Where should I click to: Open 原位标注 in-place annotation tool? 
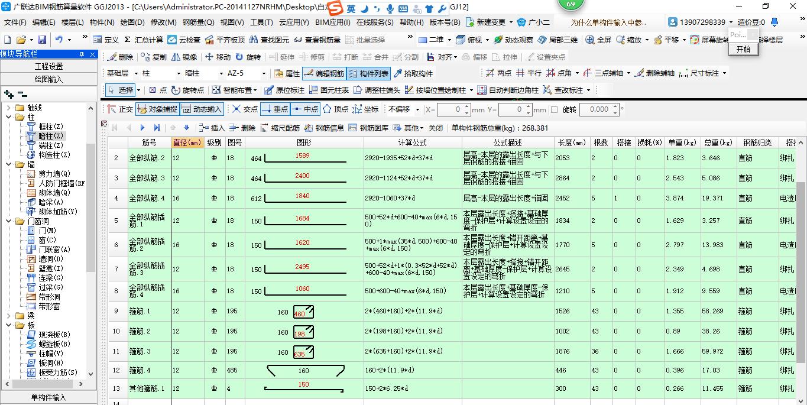coord(284,90)
